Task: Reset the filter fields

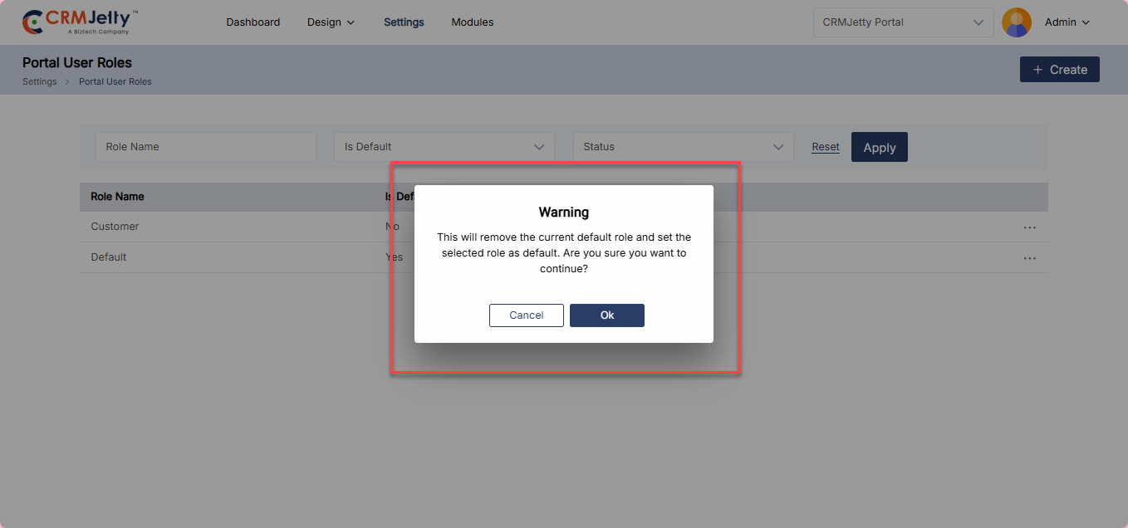Action: pyautogui.click(x=825, y=147)
